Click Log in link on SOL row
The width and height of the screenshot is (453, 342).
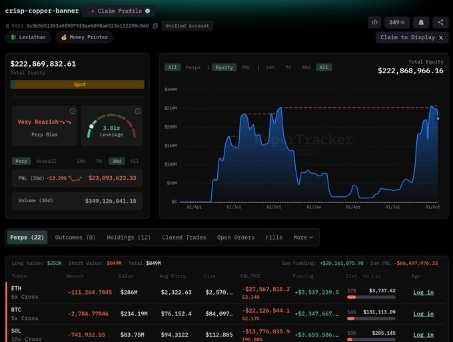(424, 335)
